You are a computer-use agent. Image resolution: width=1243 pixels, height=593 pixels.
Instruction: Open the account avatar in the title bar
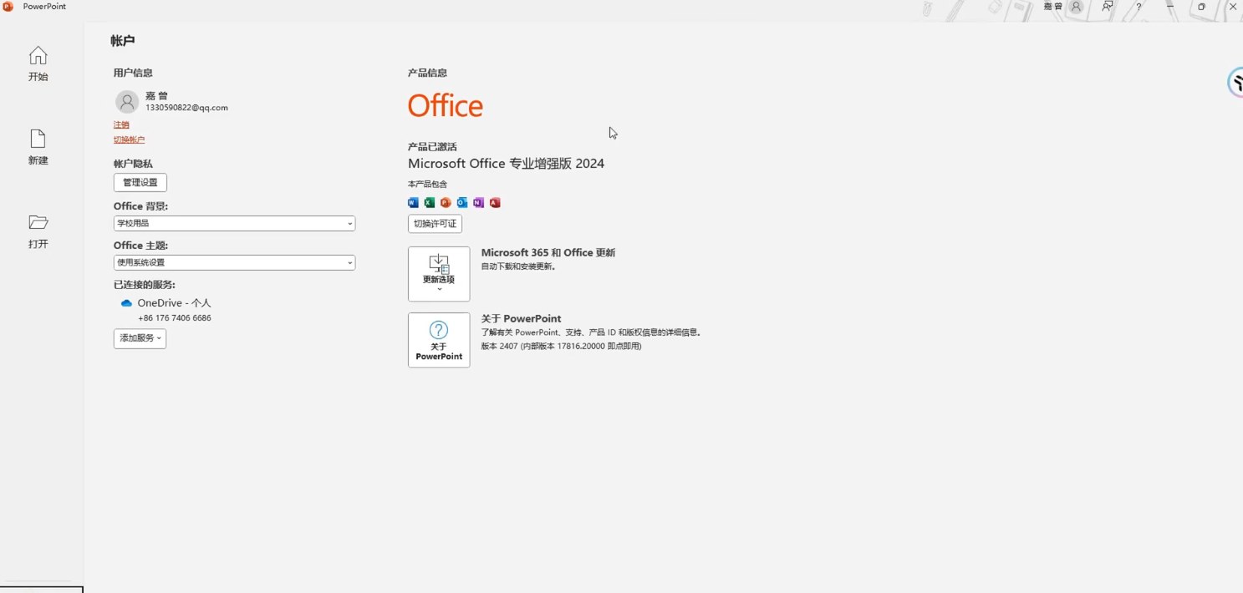[1077, 7]
